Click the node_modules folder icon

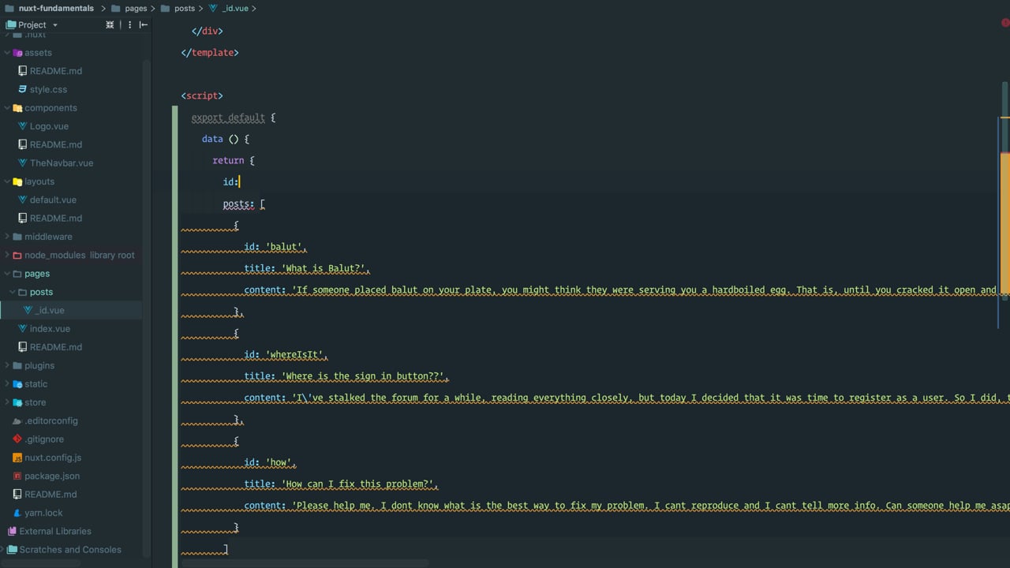coord(17,256)
